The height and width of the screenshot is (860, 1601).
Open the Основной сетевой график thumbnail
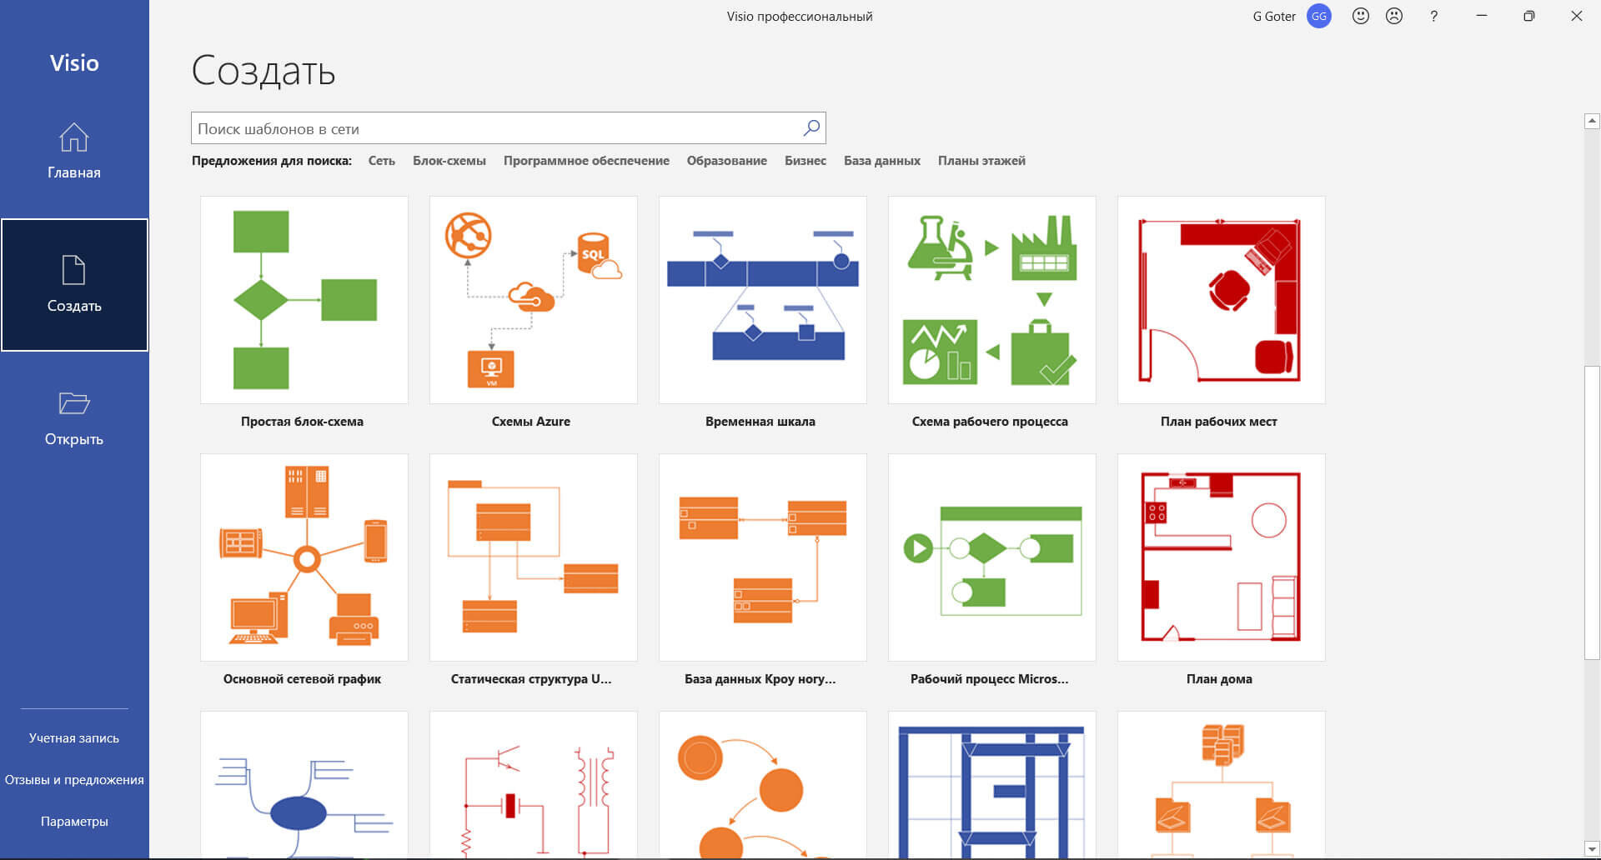coord(304,557)
